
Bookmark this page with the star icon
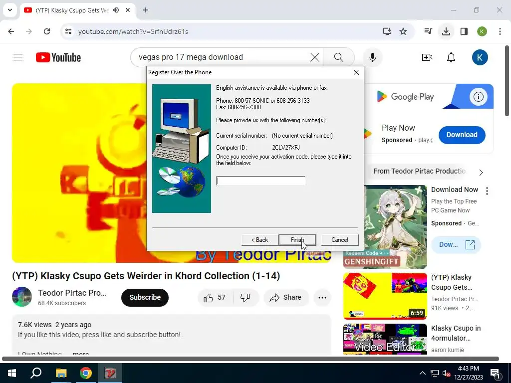click(403, 31)
